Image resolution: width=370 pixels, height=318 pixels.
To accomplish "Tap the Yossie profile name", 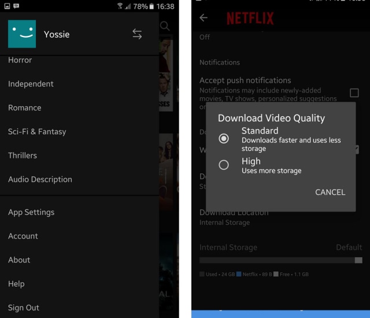I will tap(57, 35).
